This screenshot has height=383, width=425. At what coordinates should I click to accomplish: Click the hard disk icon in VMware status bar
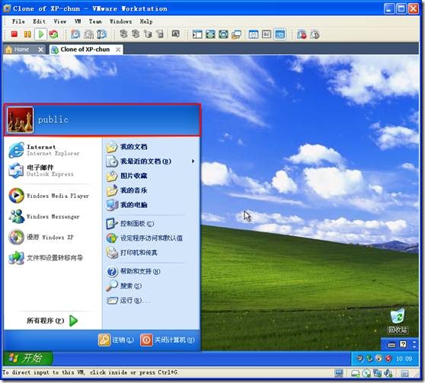coord(355,374)
